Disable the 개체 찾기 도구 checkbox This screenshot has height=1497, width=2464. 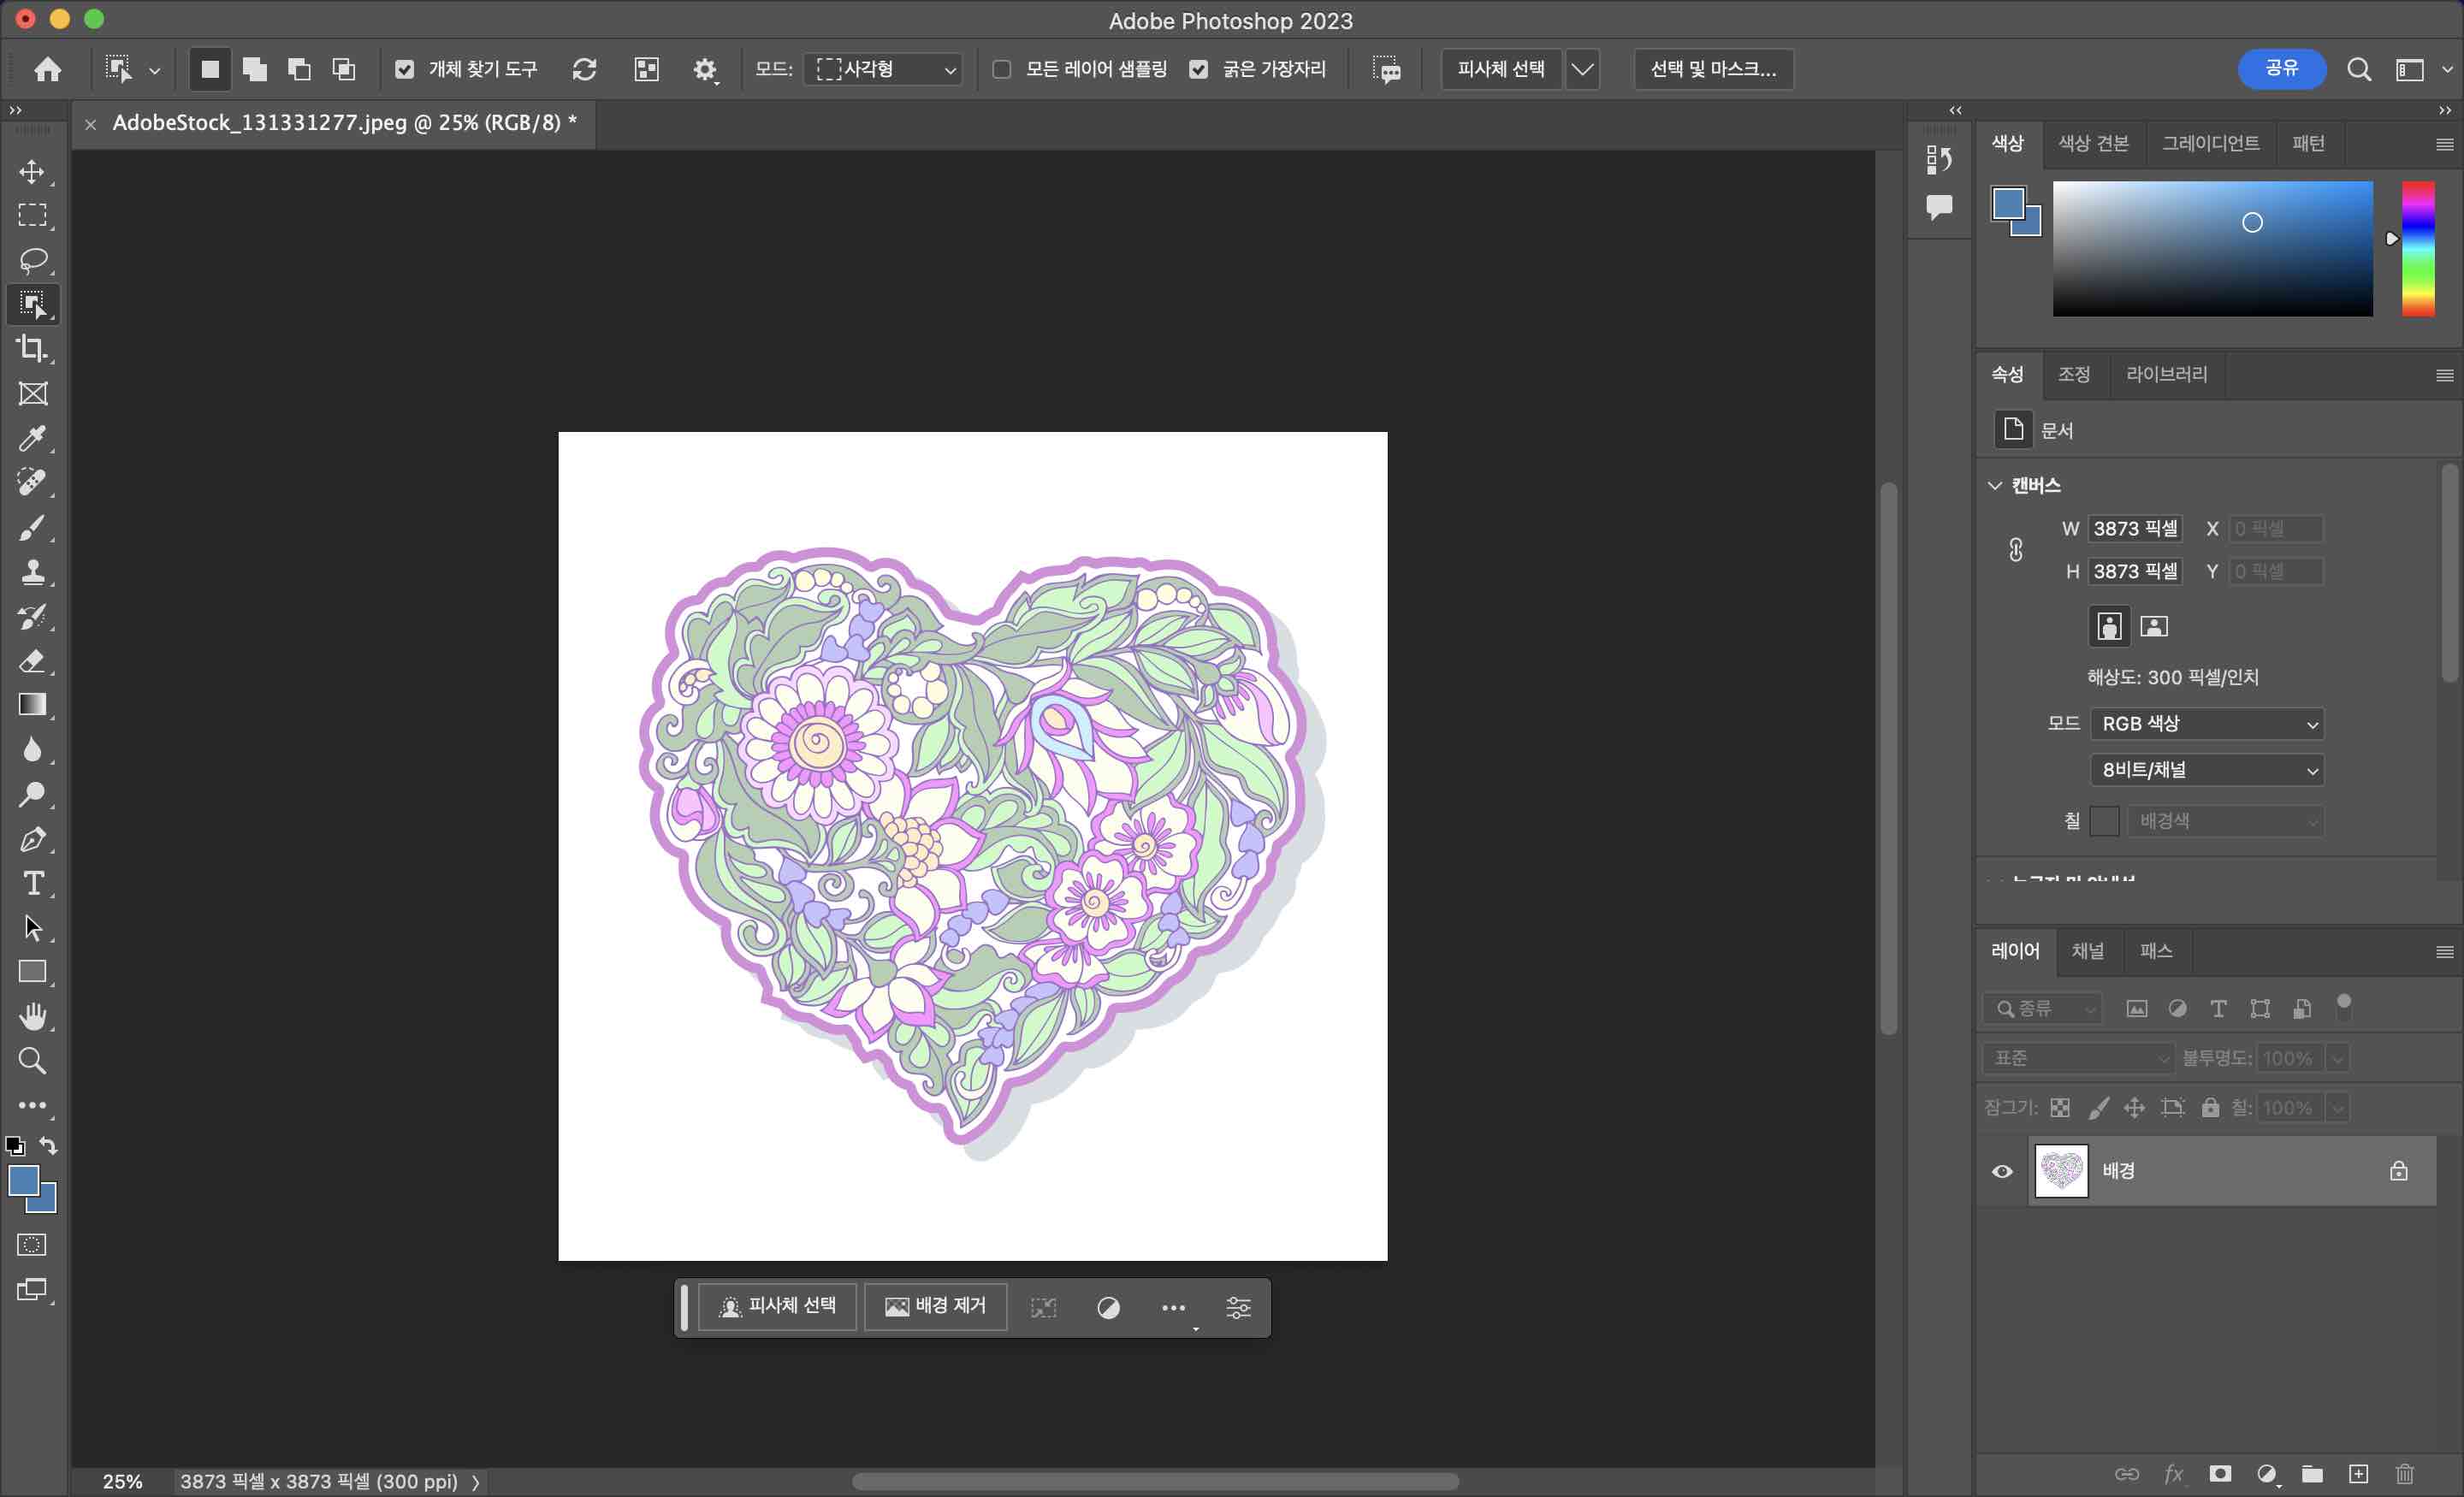tap(404, 69)
